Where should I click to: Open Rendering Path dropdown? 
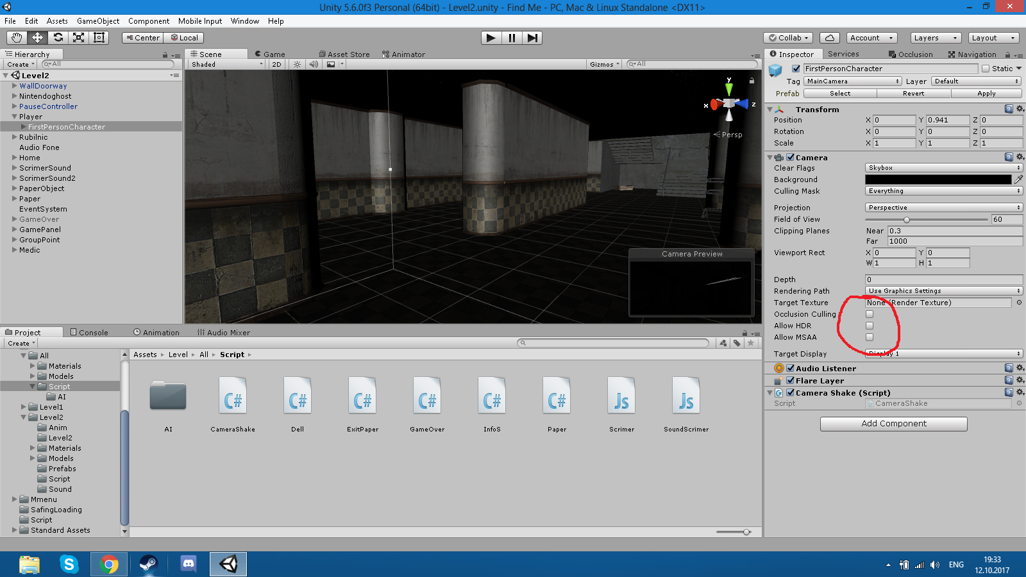(943, 291)
